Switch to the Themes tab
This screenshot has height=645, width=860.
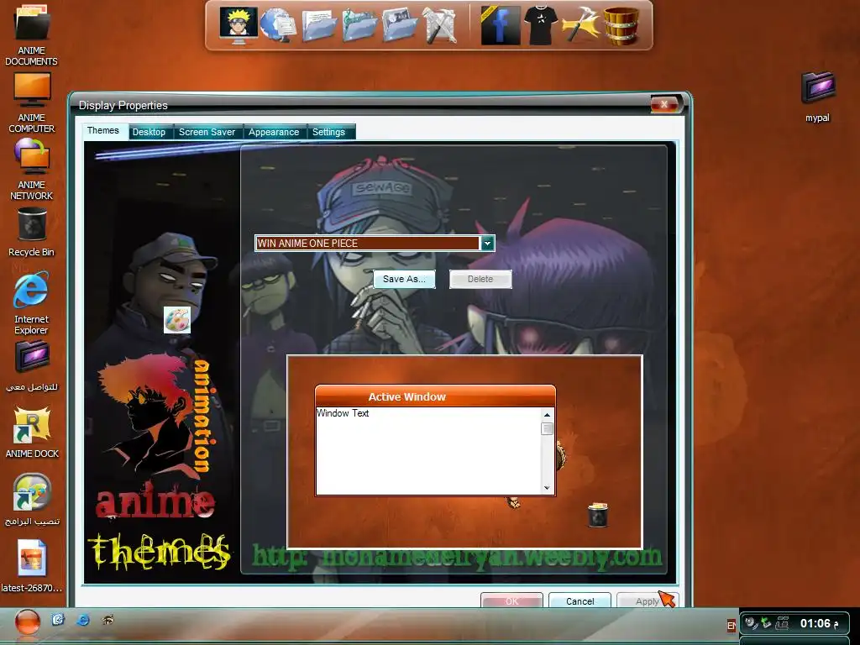tap(103, 130)
